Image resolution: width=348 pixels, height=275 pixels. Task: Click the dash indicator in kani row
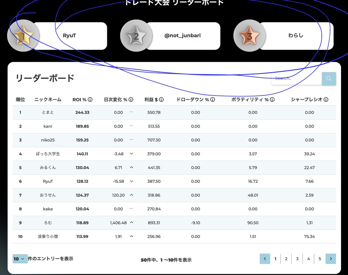tap(131, 126)
